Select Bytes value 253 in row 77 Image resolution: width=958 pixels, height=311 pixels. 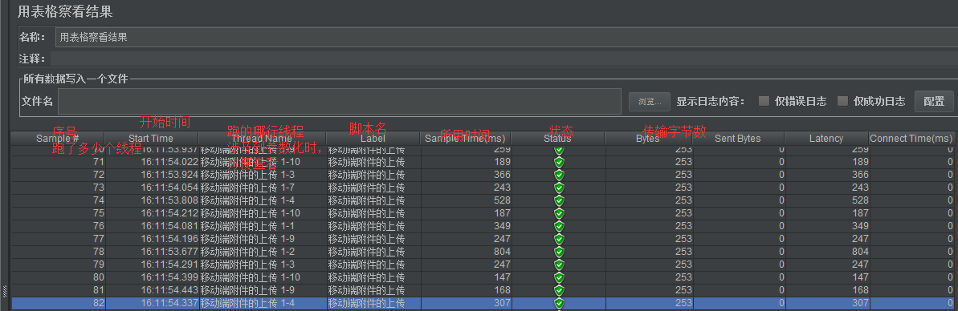click(x=649, y=238)
